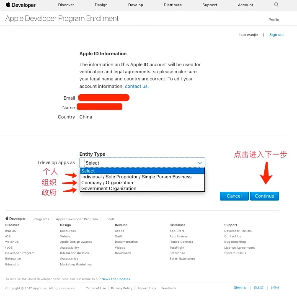Click the Continue button
The height and width of the screenshot is (296, 297).
pyautogui.click(x=264, y=196)
